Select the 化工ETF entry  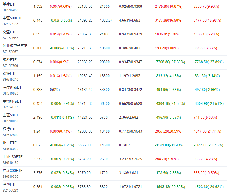(10, 143)
